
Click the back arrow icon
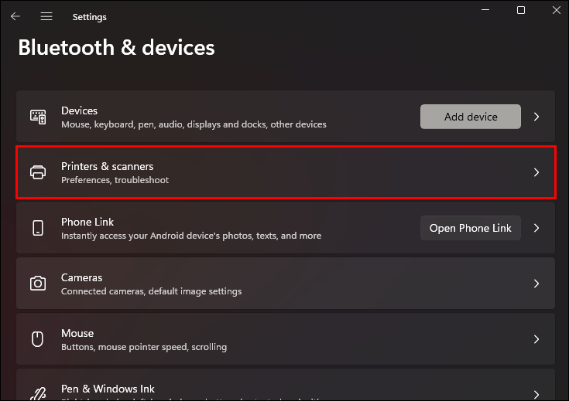(15, 16)
